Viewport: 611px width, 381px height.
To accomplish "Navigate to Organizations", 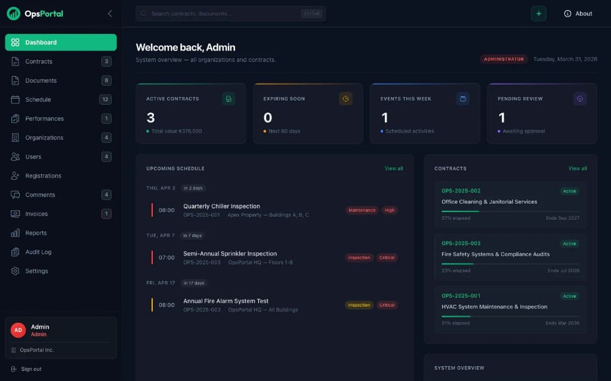I will click(x=61, y=138).
